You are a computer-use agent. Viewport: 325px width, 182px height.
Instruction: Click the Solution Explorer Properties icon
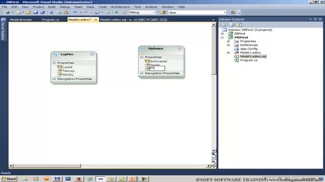coord(223,25)
